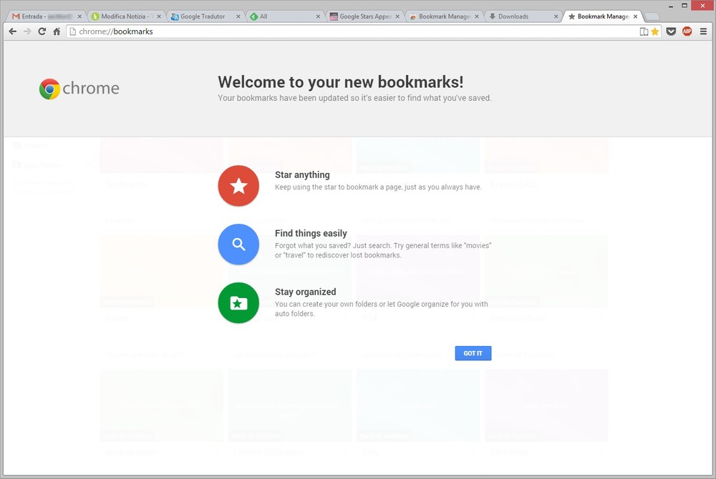
Task: Switch to the Google Tradutor tab
Action: (203, 16)
